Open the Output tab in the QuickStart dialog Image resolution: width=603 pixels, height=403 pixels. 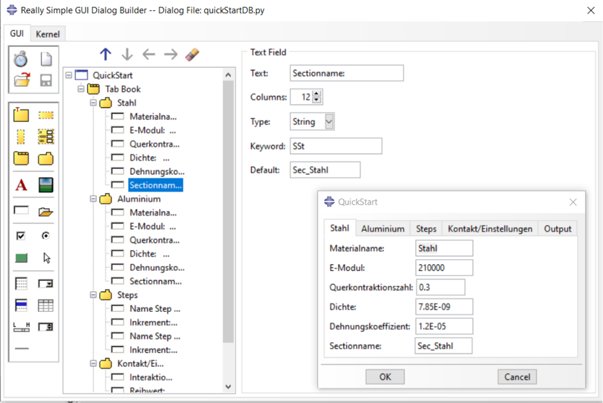[558, 228]
